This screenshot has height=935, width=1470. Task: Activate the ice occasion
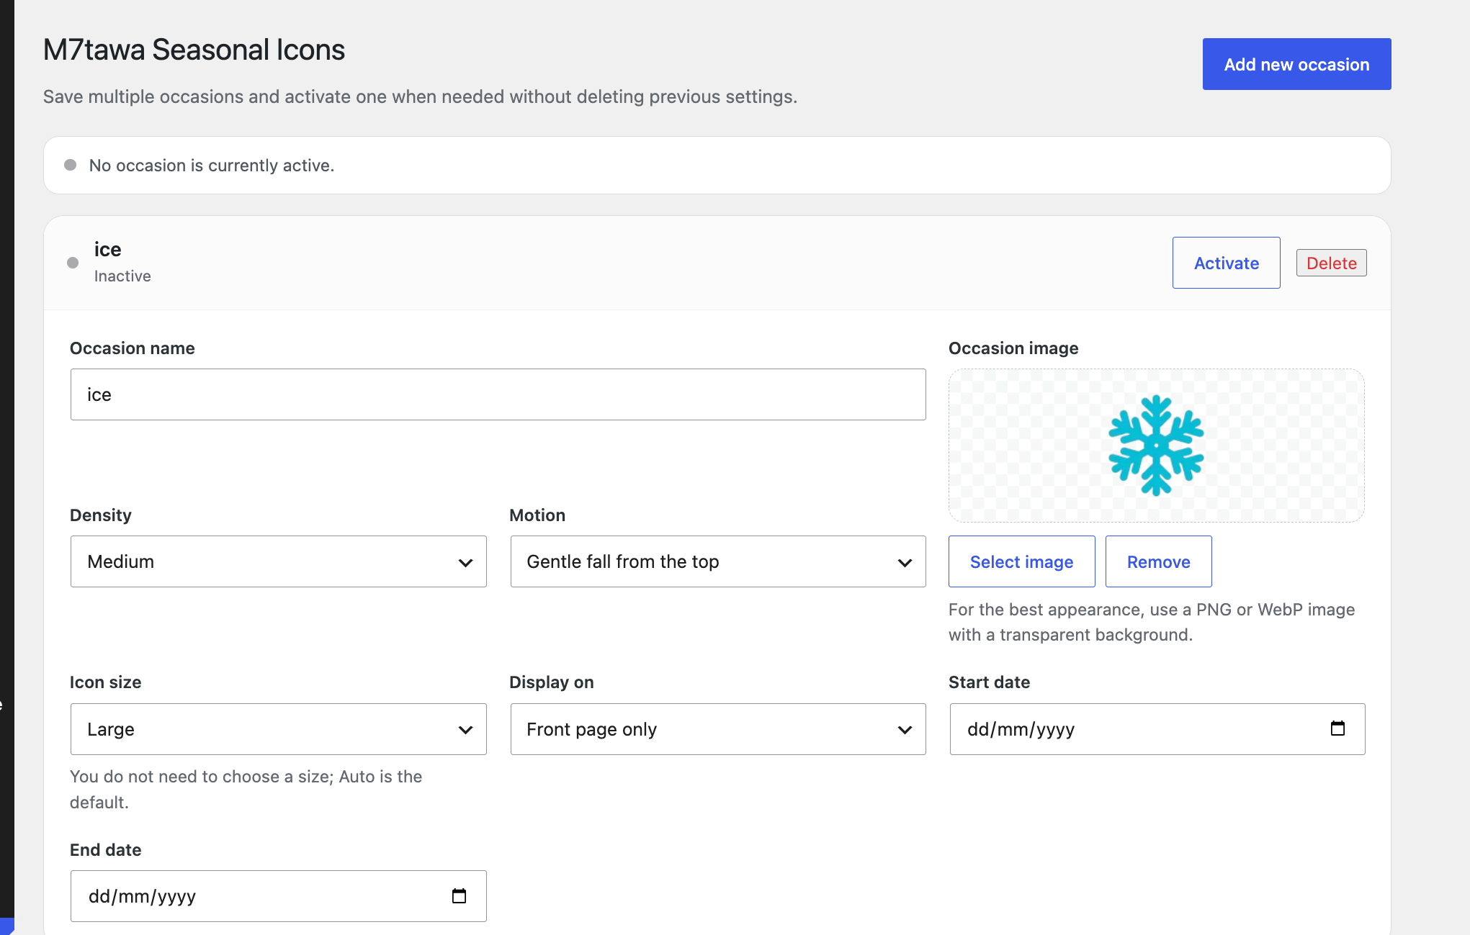(1226, 263)
